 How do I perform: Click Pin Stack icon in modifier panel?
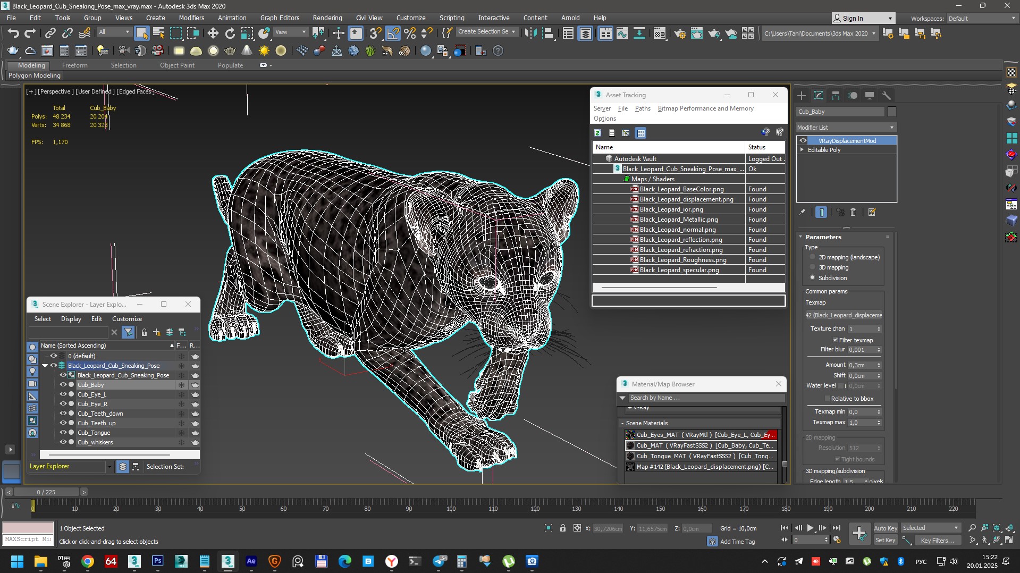pyautogui.click(x=802, y=213)
